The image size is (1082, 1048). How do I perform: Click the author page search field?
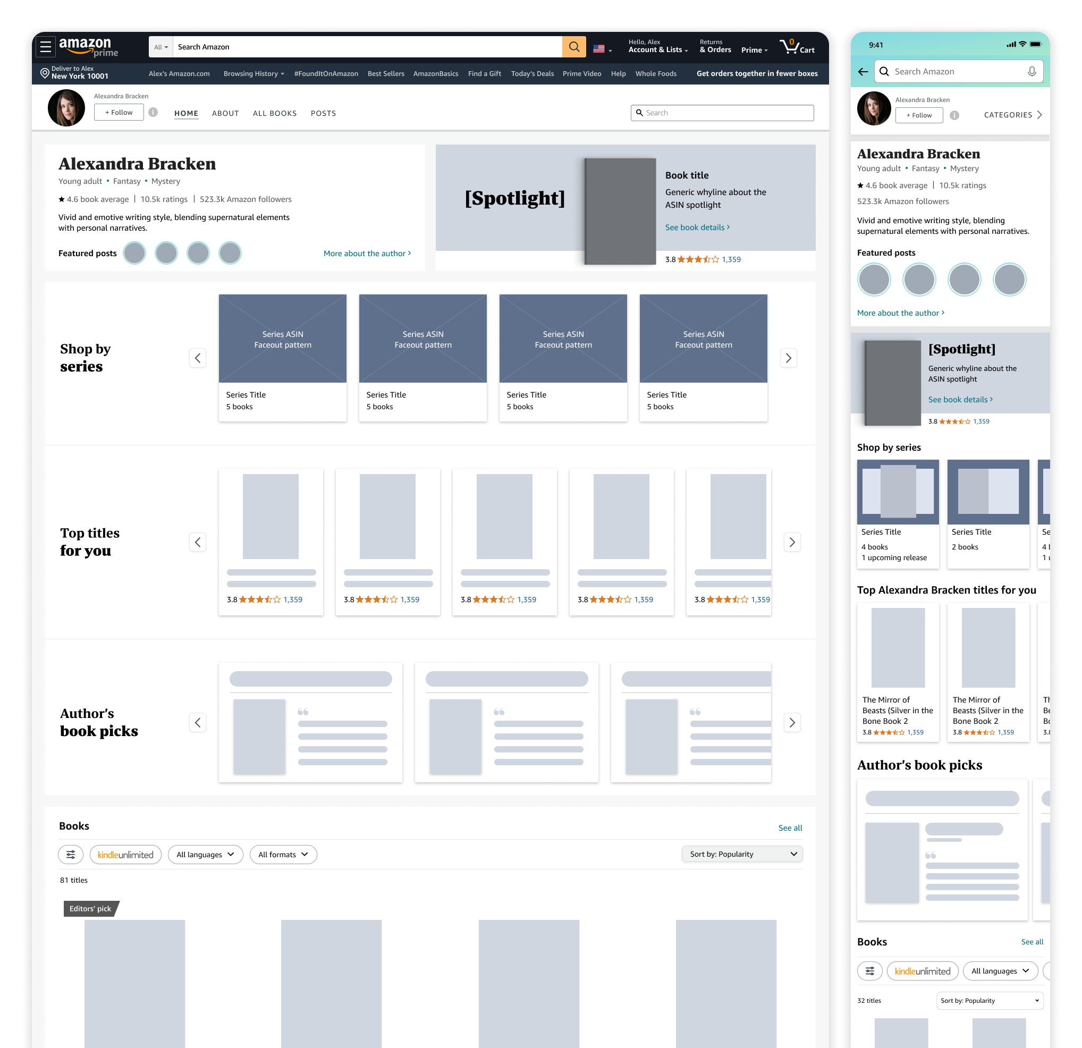(722, 113)
